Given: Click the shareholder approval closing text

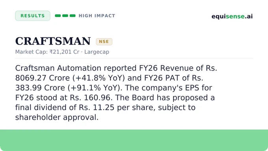Looking at the screenshot, I should click(57, 117).
